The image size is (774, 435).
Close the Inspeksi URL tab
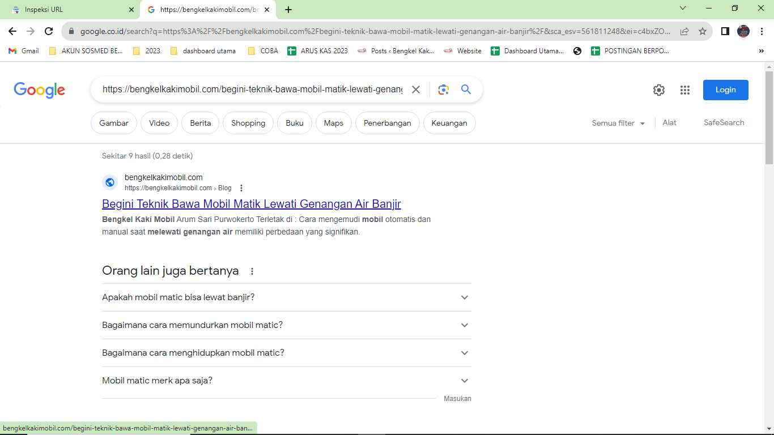(x=131, y=10)
